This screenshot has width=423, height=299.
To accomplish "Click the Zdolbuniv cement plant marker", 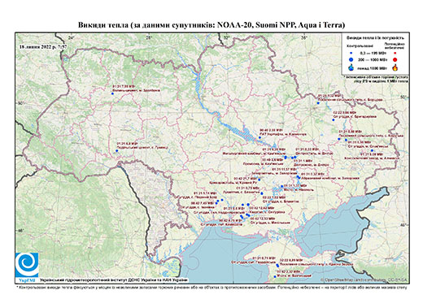I will click(x=112, y=93).
